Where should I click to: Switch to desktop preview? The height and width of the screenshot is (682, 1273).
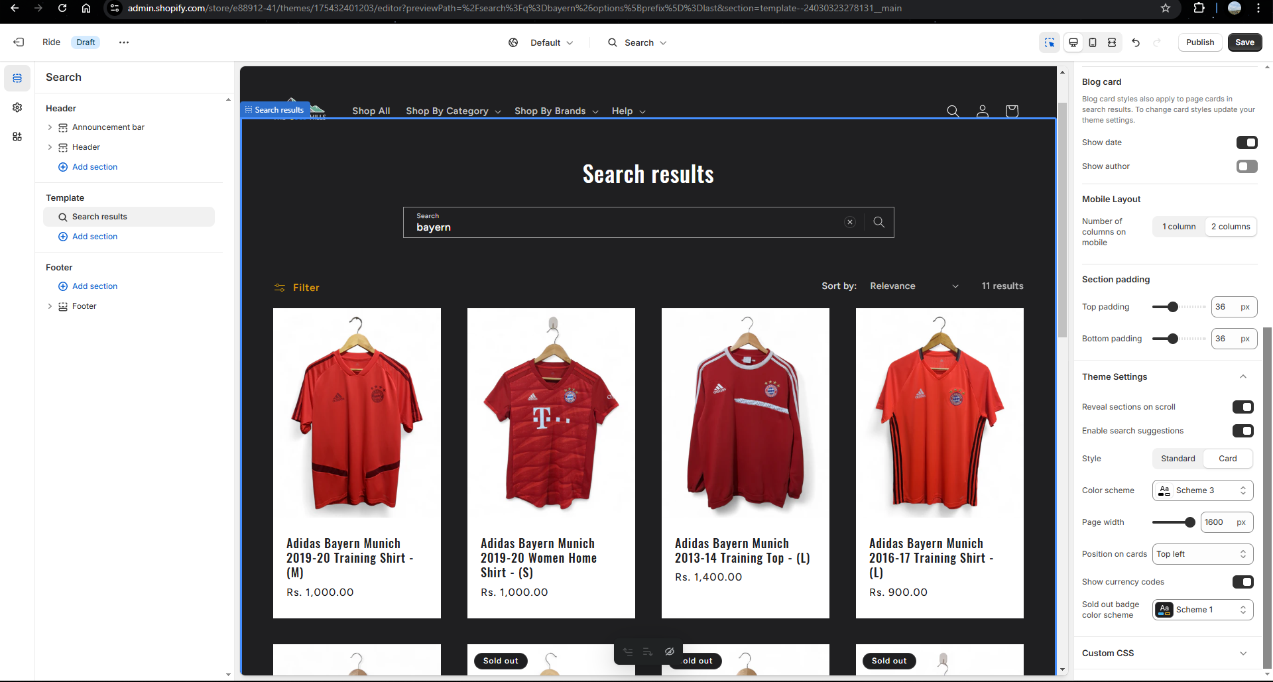1073,42
